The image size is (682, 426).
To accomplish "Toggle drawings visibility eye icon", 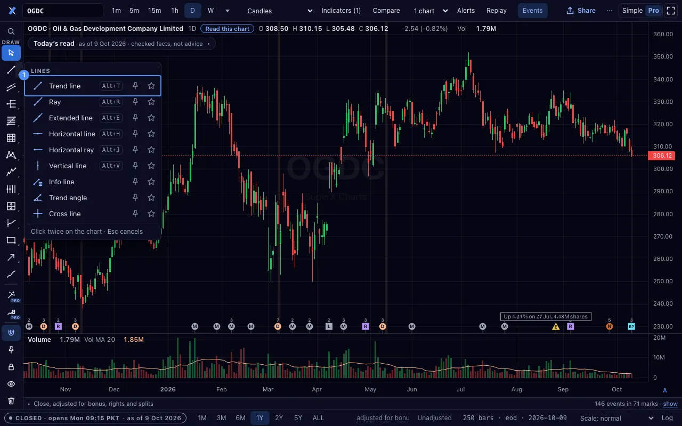I will coord(11,384).
